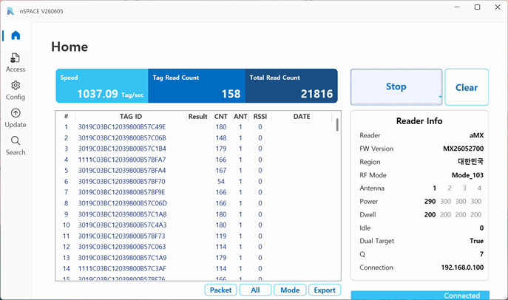
Task: Click the Dual Target value True
Action: click(x=477, y=241)
